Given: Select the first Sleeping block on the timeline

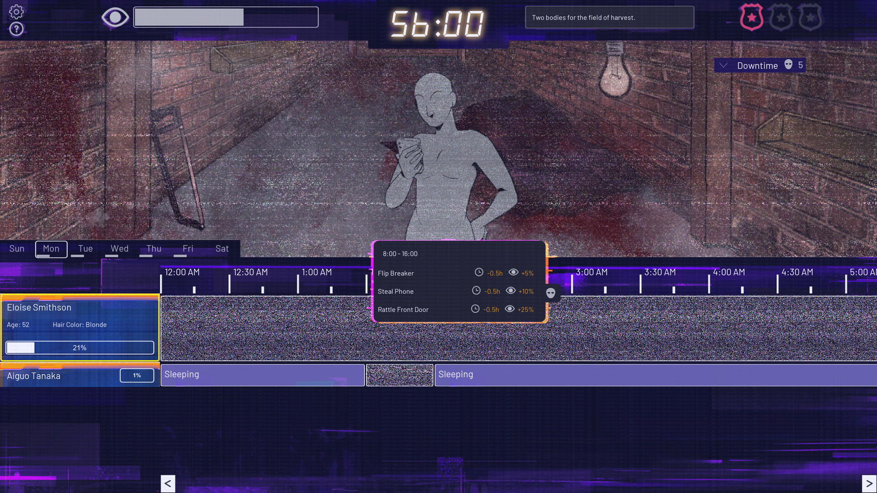Looking at the screenshot, I should (263, 375).
